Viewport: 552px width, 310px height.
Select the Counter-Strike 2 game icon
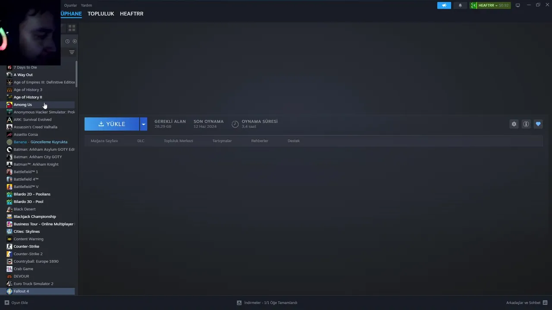click(9, 254)
